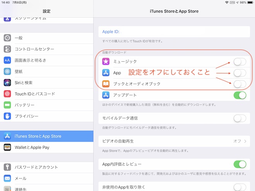Image resolution: width=255 pixels, height=191 pixels.
Task: Enable the モバイルデータ通信 switch
Action: point(240,118)
